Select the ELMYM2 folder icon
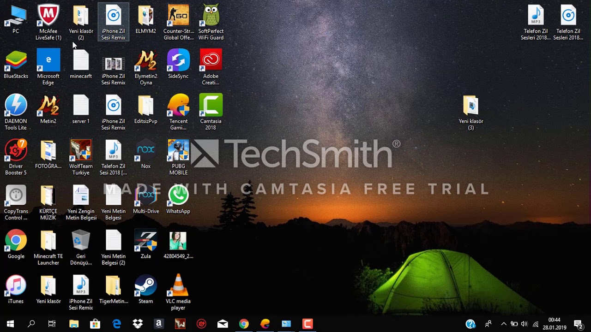This screenshot has height=332, width=591. (x=145, y=19)
